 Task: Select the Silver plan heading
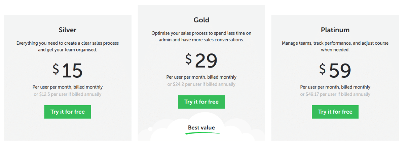(68, 30)
